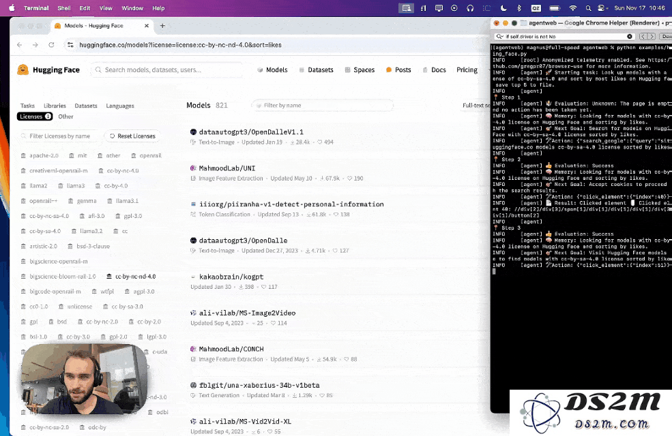Open Posts in the top navigation
Screen dimensions: 672x436
(398, 69)
